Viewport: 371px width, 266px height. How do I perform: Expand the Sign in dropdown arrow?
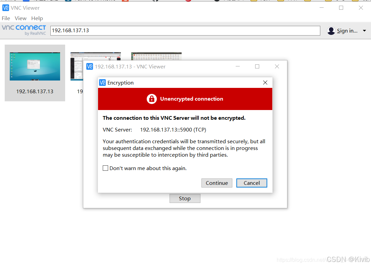point(364,31)
